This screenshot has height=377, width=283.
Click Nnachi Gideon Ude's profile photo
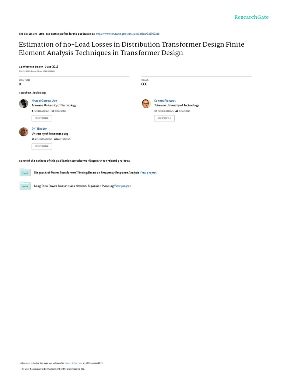pyautogui.click(x=24, y=103)
